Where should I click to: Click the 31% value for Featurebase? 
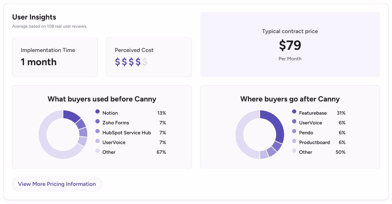pyautogui.click(x=341, y=113)
